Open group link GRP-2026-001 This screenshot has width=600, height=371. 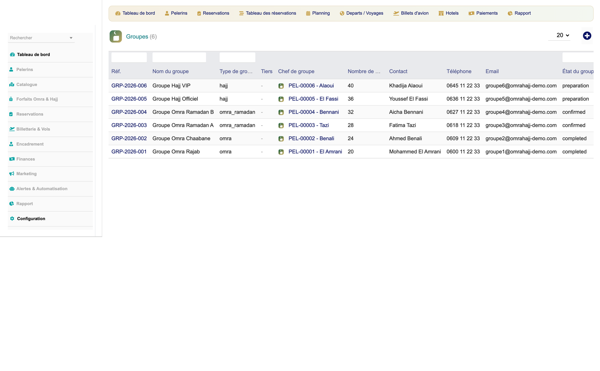point(129,152)
